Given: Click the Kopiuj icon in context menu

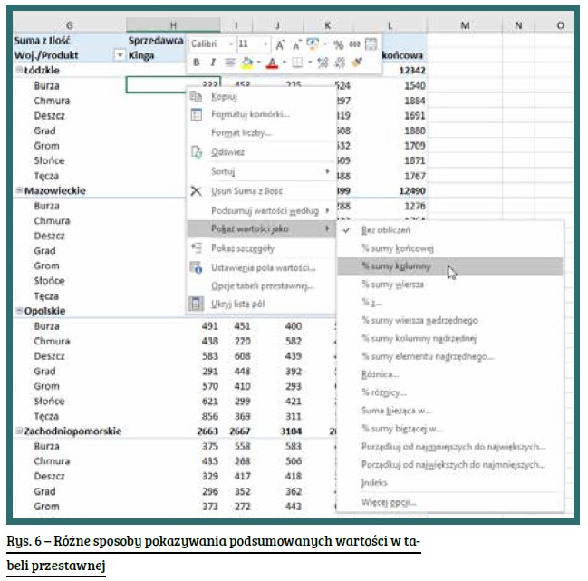Looking at the screenshot, I should tap(196, 96).
